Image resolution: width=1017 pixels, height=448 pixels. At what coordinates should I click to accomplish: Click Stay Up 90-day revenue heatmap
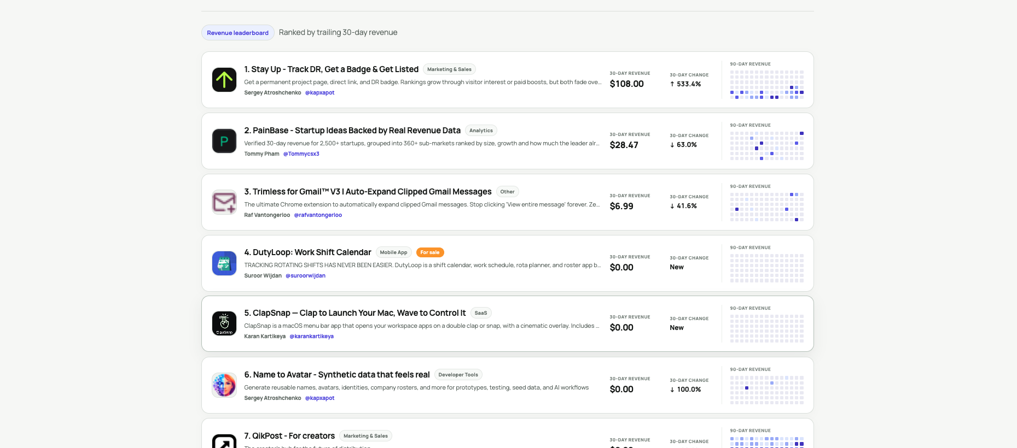click(767, 84)
